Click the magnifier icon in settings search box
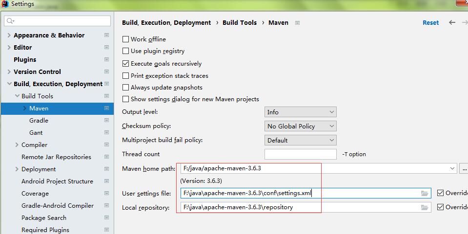This screenshot has height=234, width=468. (10, 21)
